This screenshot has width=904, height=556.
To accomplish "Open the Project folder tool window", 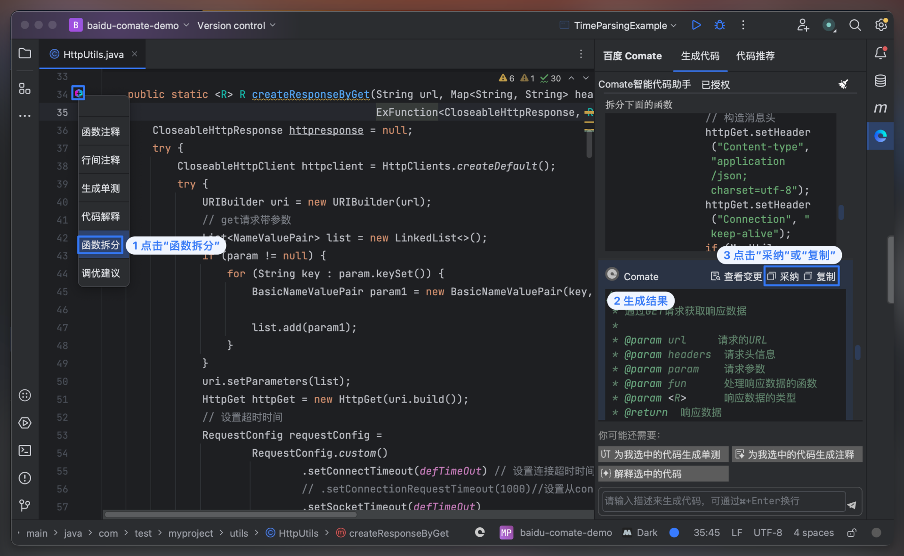I will (25, 54).
